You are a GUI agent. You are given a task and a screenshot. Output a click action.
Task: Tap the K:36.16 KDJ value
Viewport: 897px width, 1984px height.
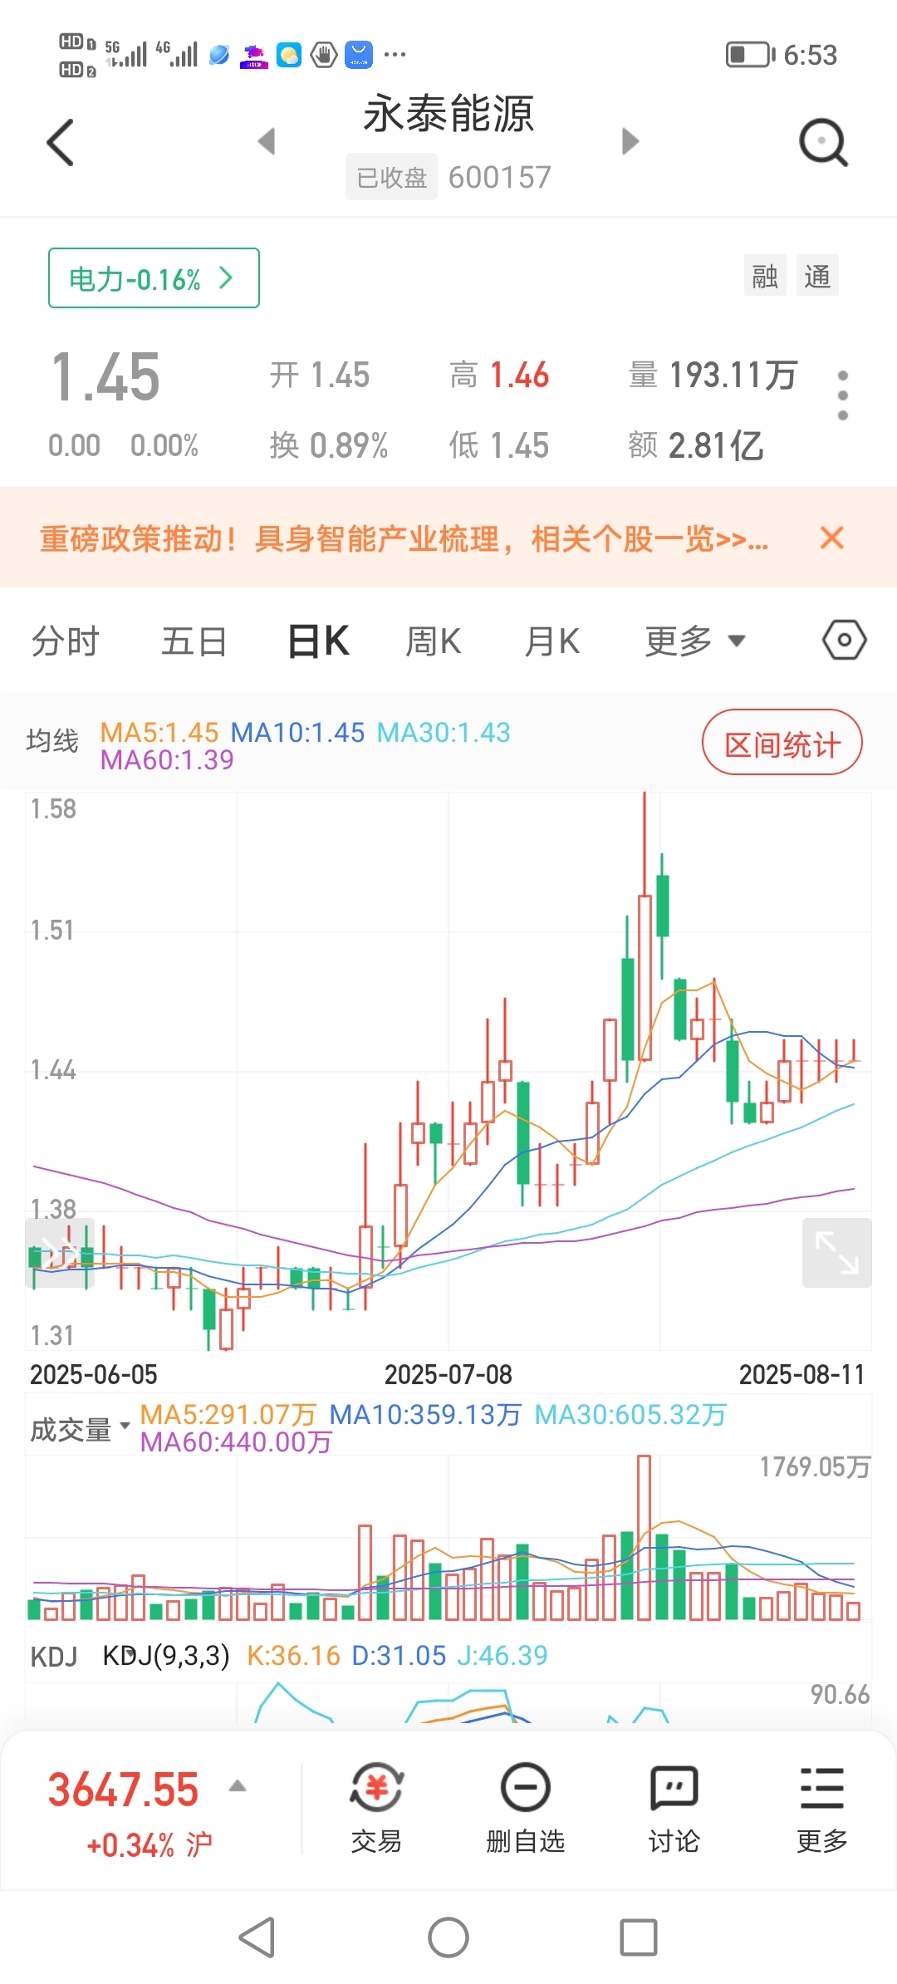[x=293, y=1655]
